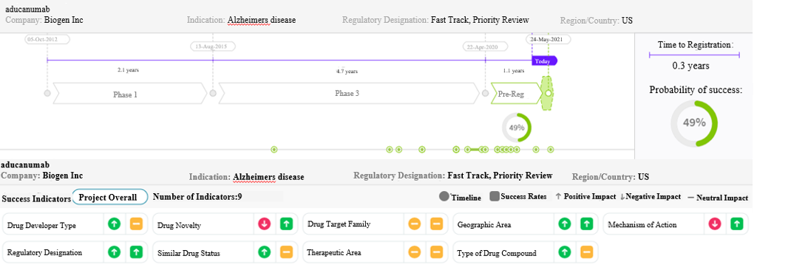
Task: Click the 49% donut under Pre-Reg
Action: point(517,128)
